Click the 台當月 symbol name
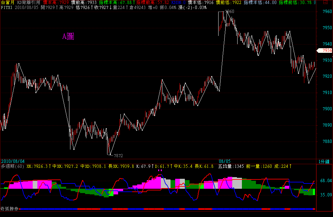This screenshot has width=333, height=217. (x=8, y=3)
